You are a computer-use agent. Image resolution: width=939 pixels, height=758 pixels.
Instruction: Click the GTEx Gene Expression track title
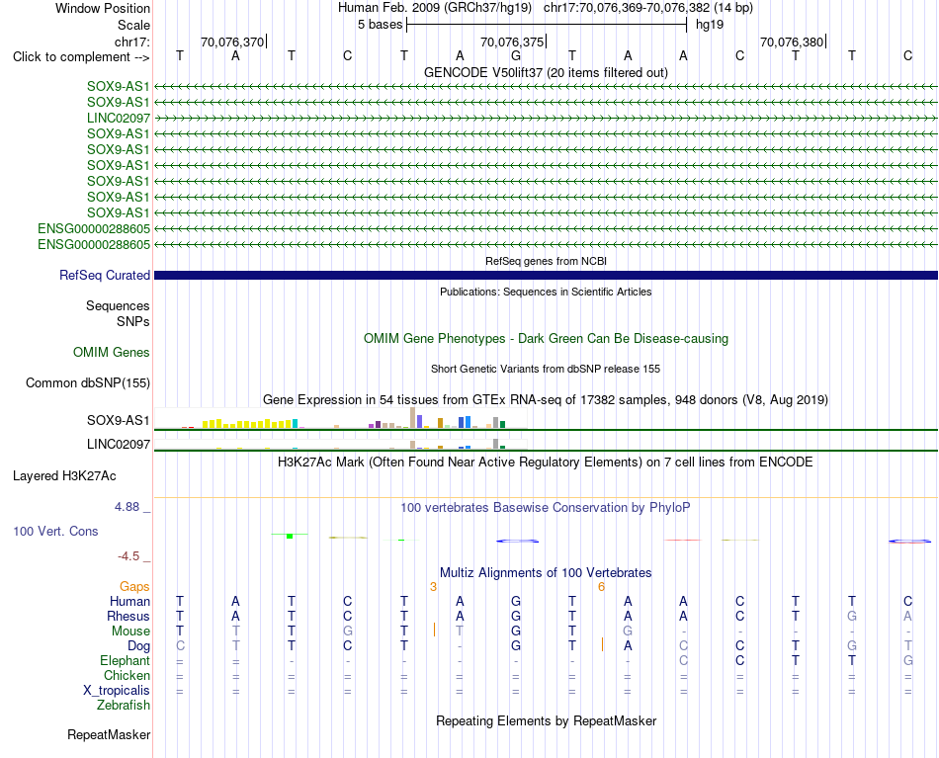pos(546,399)
